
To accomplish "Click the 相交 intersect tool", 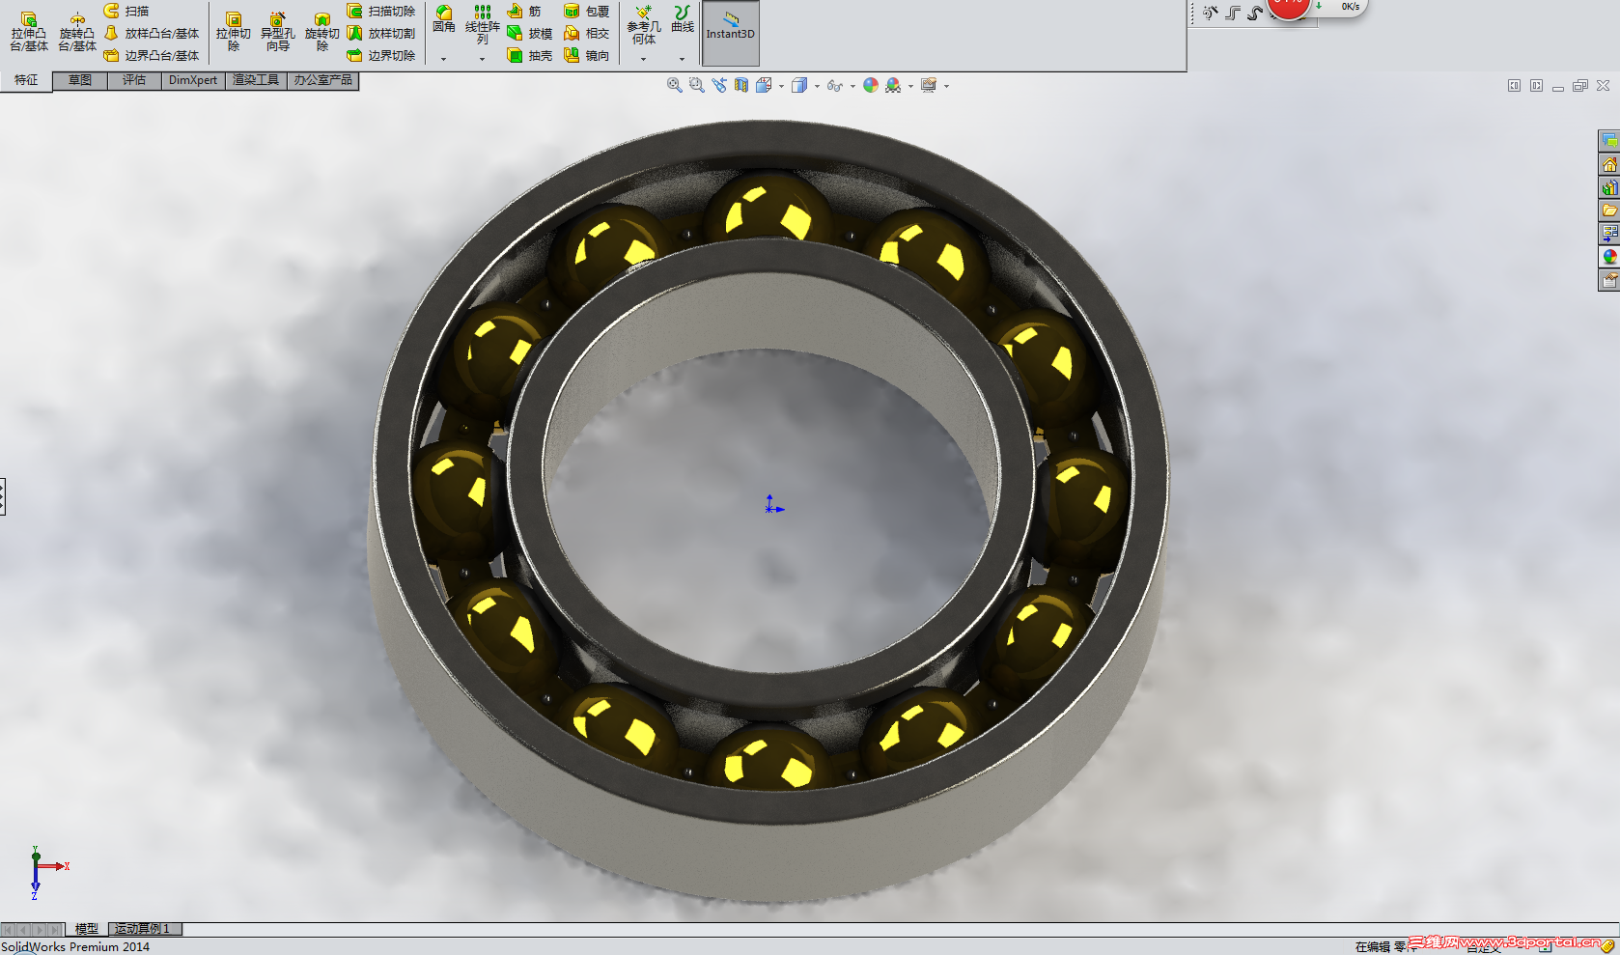I will pyautogui.click(x=587, y=33).
